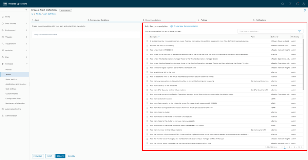Click the Resource Pool tag

tap(66, 10)
